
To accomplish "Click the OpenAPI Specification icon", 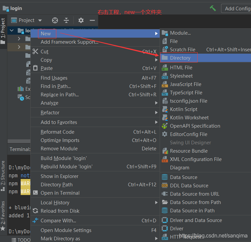I will (x=165, y=126).
